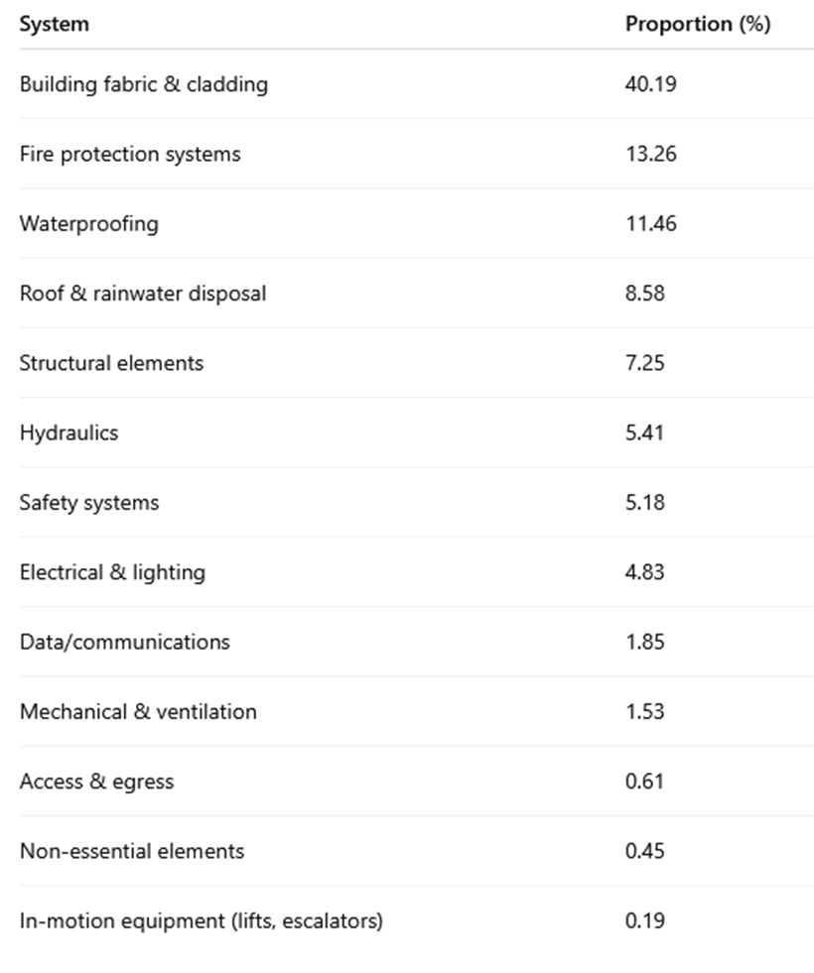Click the Safety systems entry

pos(88,502)
